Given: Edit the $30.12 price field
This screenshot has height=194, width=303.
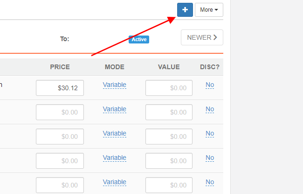Looking at the screenshot, I should [x=60, y=88].
